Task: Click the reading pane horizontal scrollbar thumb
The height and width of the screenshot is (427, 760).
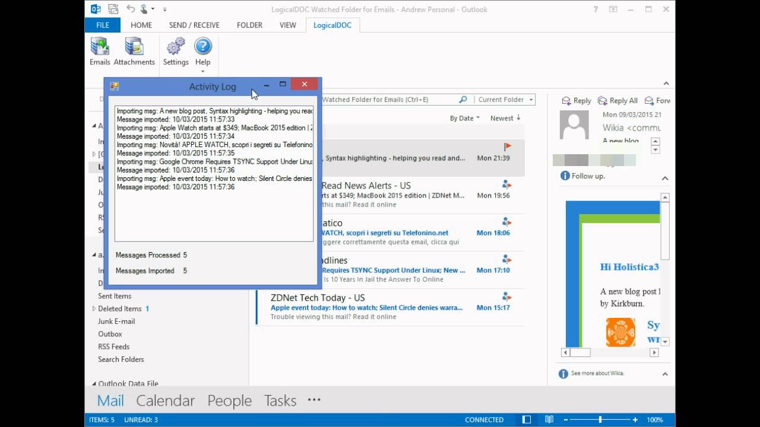Action: tap(580, 352)
